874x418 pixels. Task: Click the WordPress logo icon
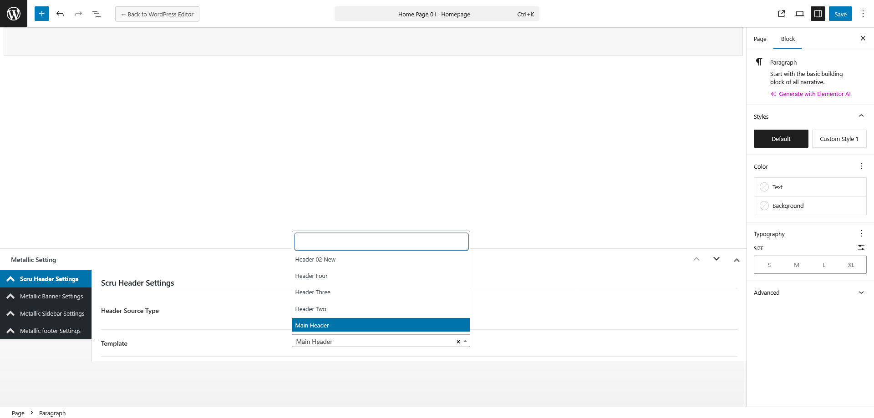[14, 14]
